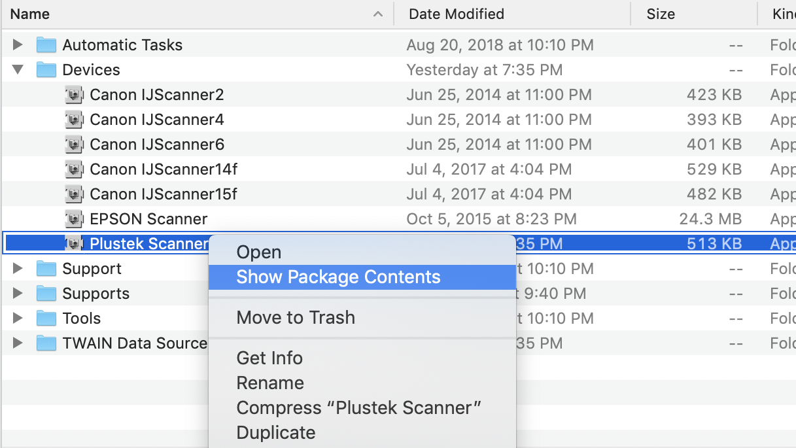Collapse the Devices folder
The width and height of the screenshot is (796, 448).
pyautogui.click(x=18, y=70)
